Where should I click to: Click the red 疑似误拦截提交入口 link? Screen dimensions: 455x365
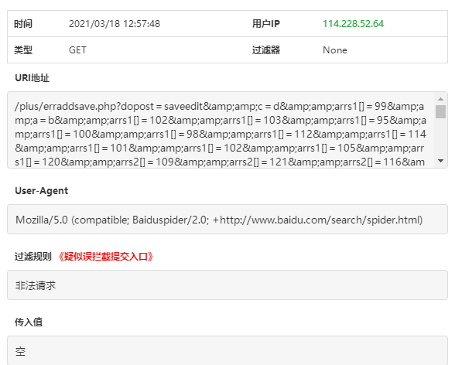(105, 257)
